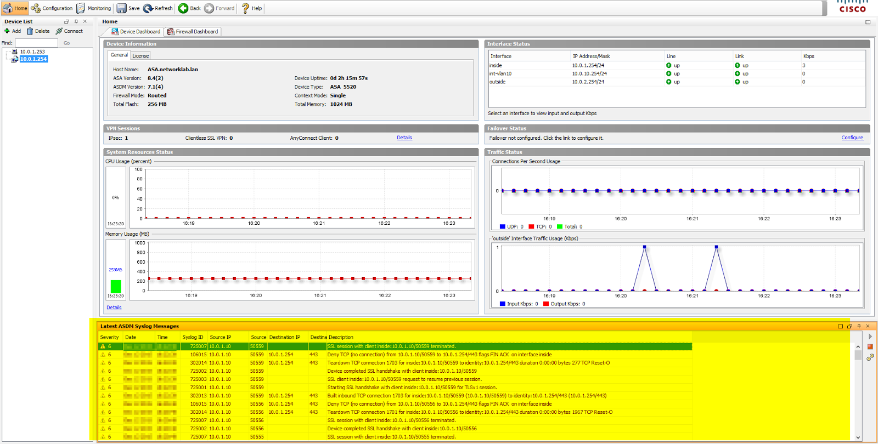Pin the Device List panel

point(76,22)
